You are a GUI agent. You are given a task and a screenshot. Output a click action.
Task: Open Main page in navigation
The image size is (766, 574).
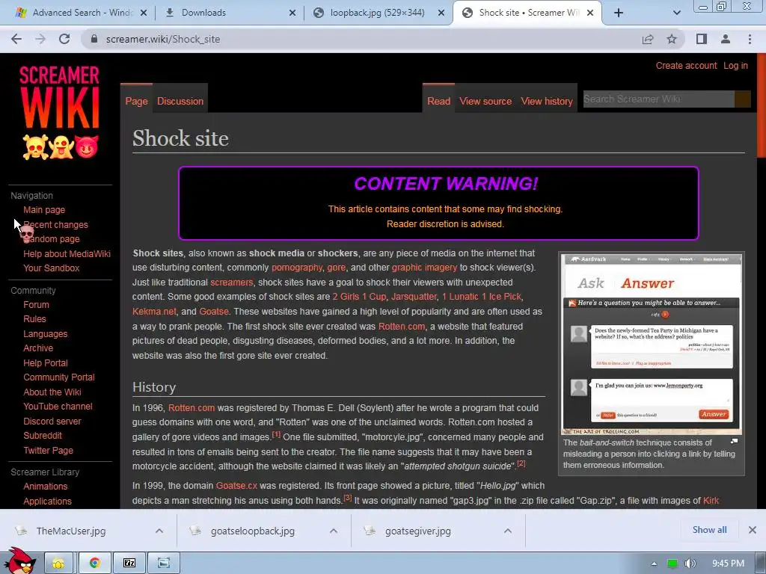point(44,210)
